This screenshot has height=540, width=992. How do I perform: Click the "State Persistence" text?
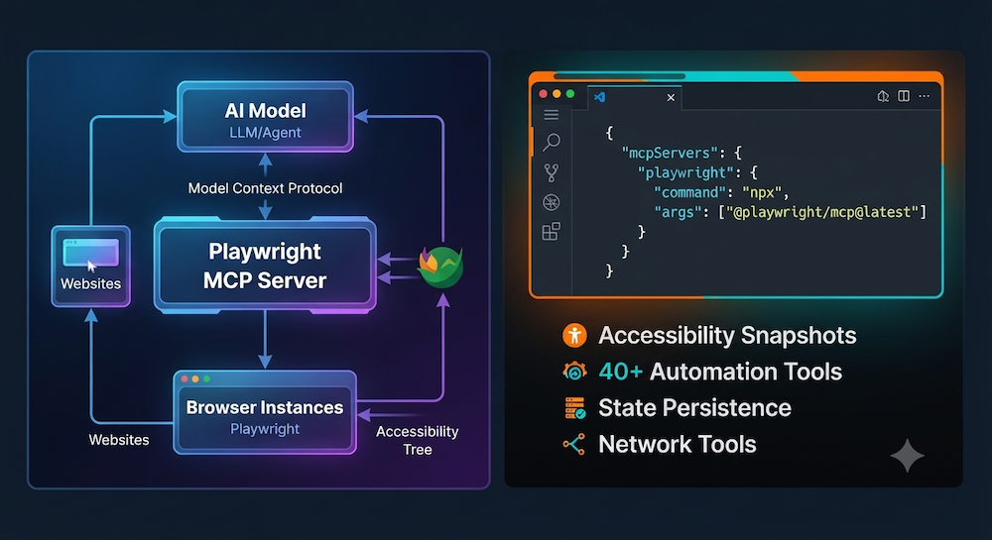click(x=694, y=408)
